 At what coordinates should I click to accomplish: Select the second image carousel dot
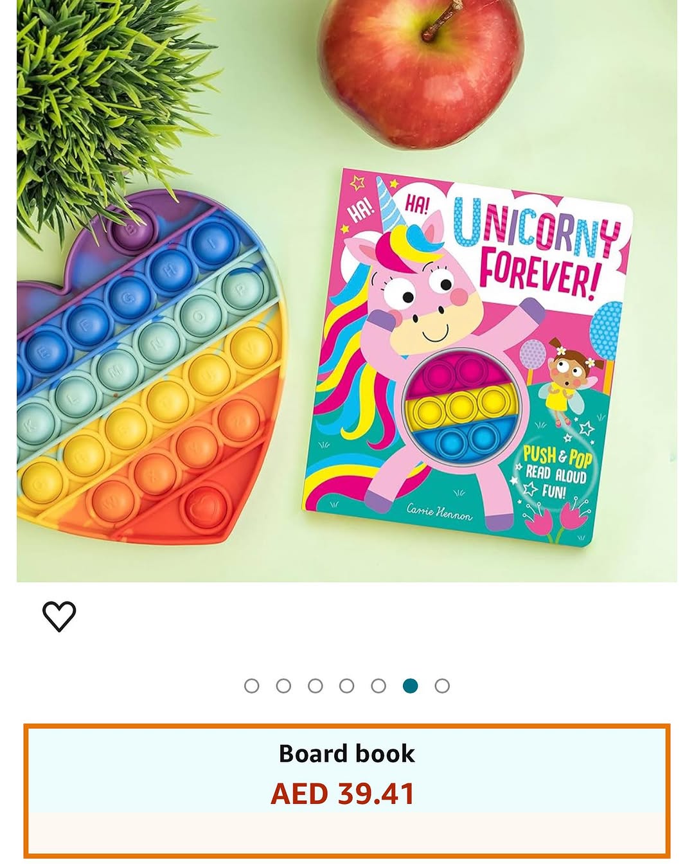click(283, 686)
